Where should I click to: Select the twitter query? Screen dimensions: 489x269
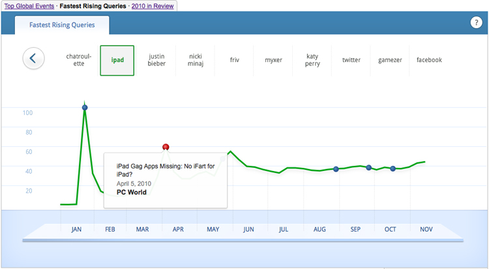click(x=351, y=60)
